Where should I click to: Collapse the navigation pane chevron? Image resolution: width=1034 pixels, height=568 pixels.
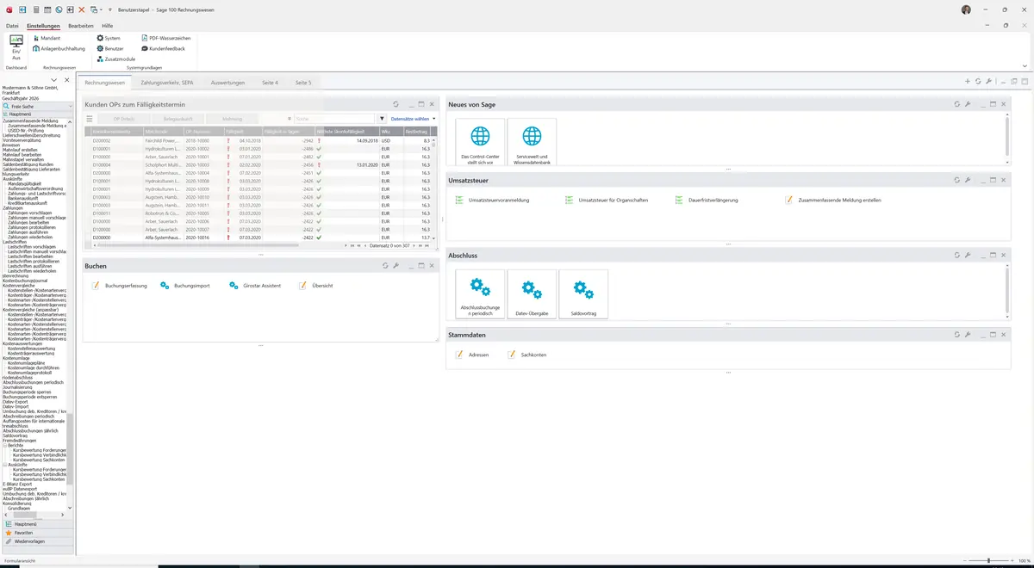point(54,80)
